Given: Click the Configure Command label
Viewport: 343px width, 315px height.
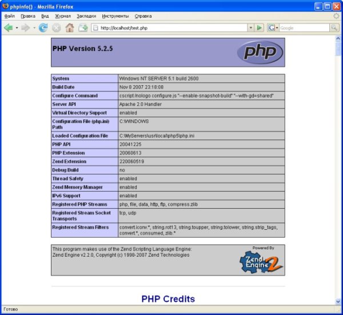Looking at the screenshot, I should 75,95.
